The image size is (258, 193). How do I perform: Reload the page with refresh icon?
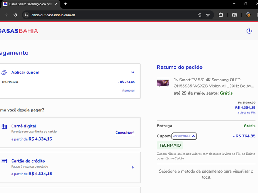pos(15,15)
